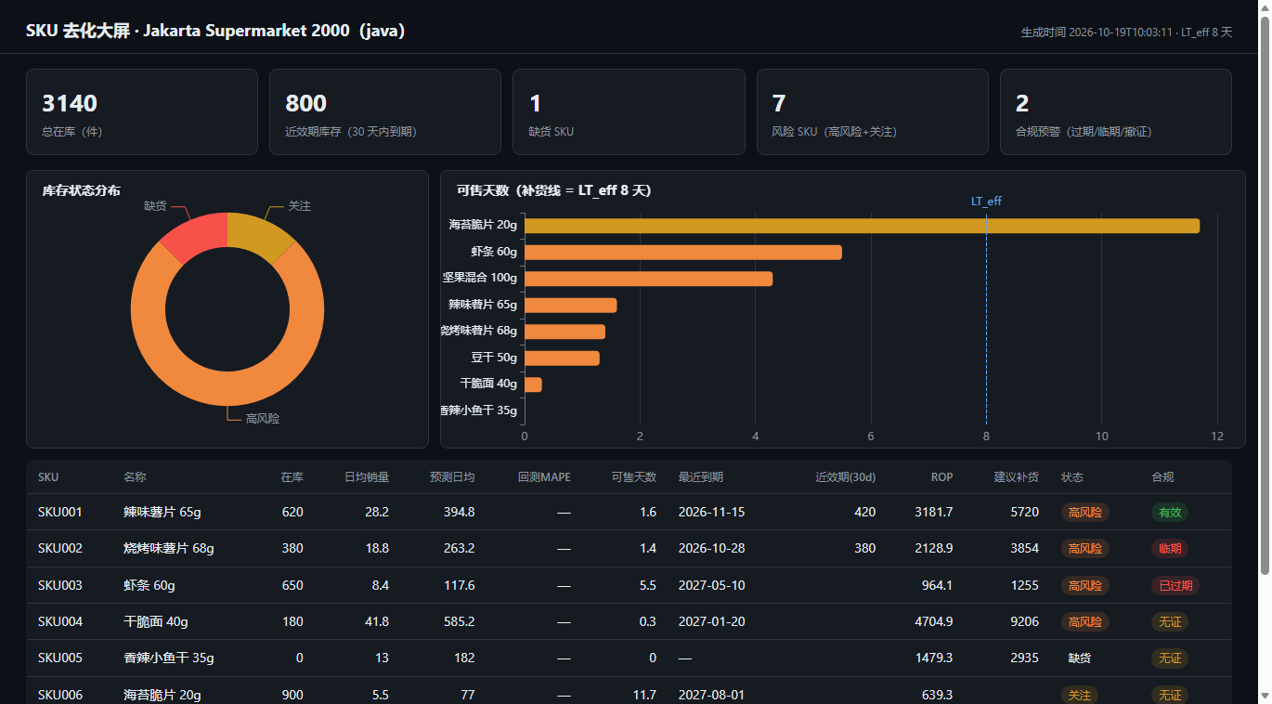
Task: Click the 回测MAPE column header
Action: (x=544, y=477)
